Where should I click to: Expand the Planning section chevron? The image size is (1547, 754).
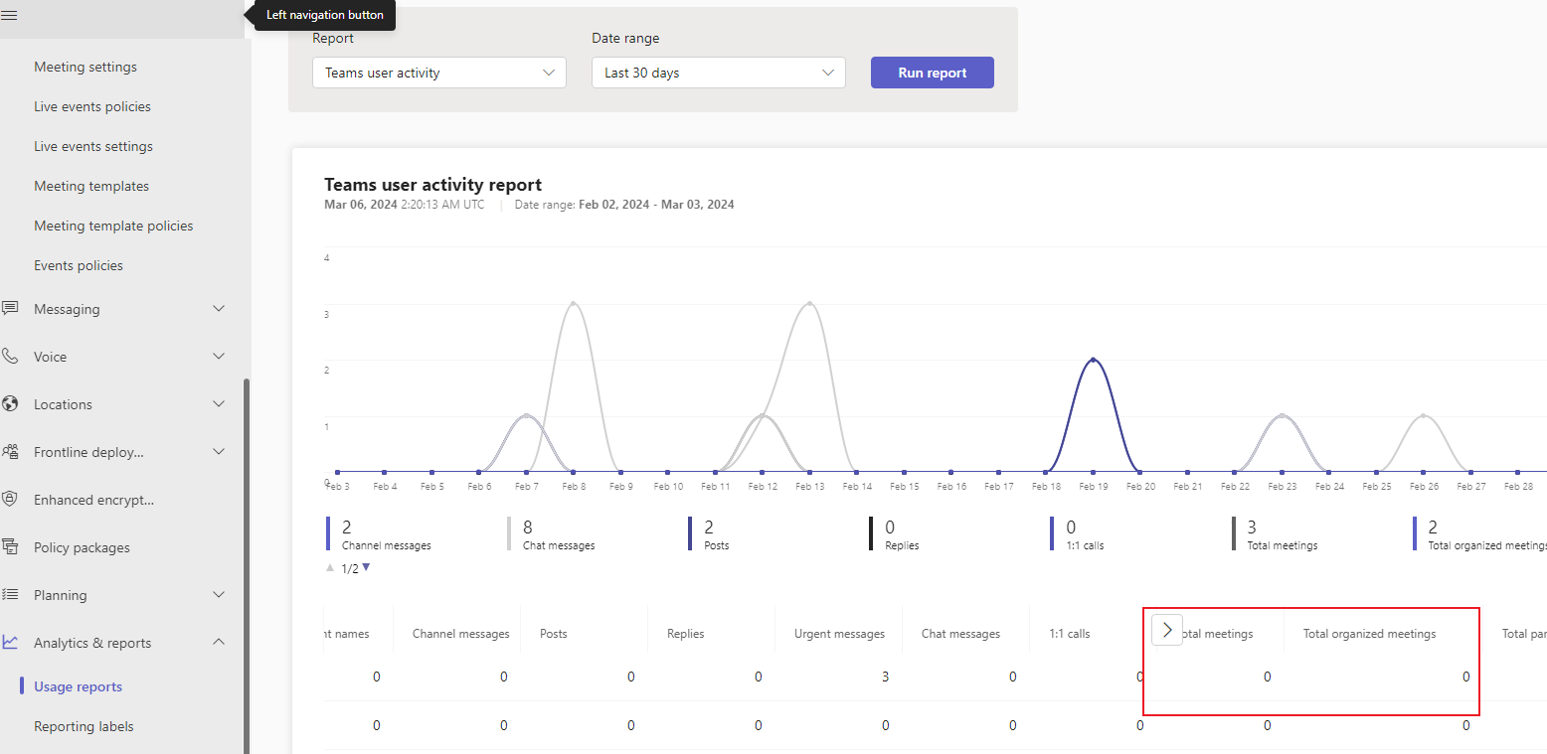tap(220, 595)
